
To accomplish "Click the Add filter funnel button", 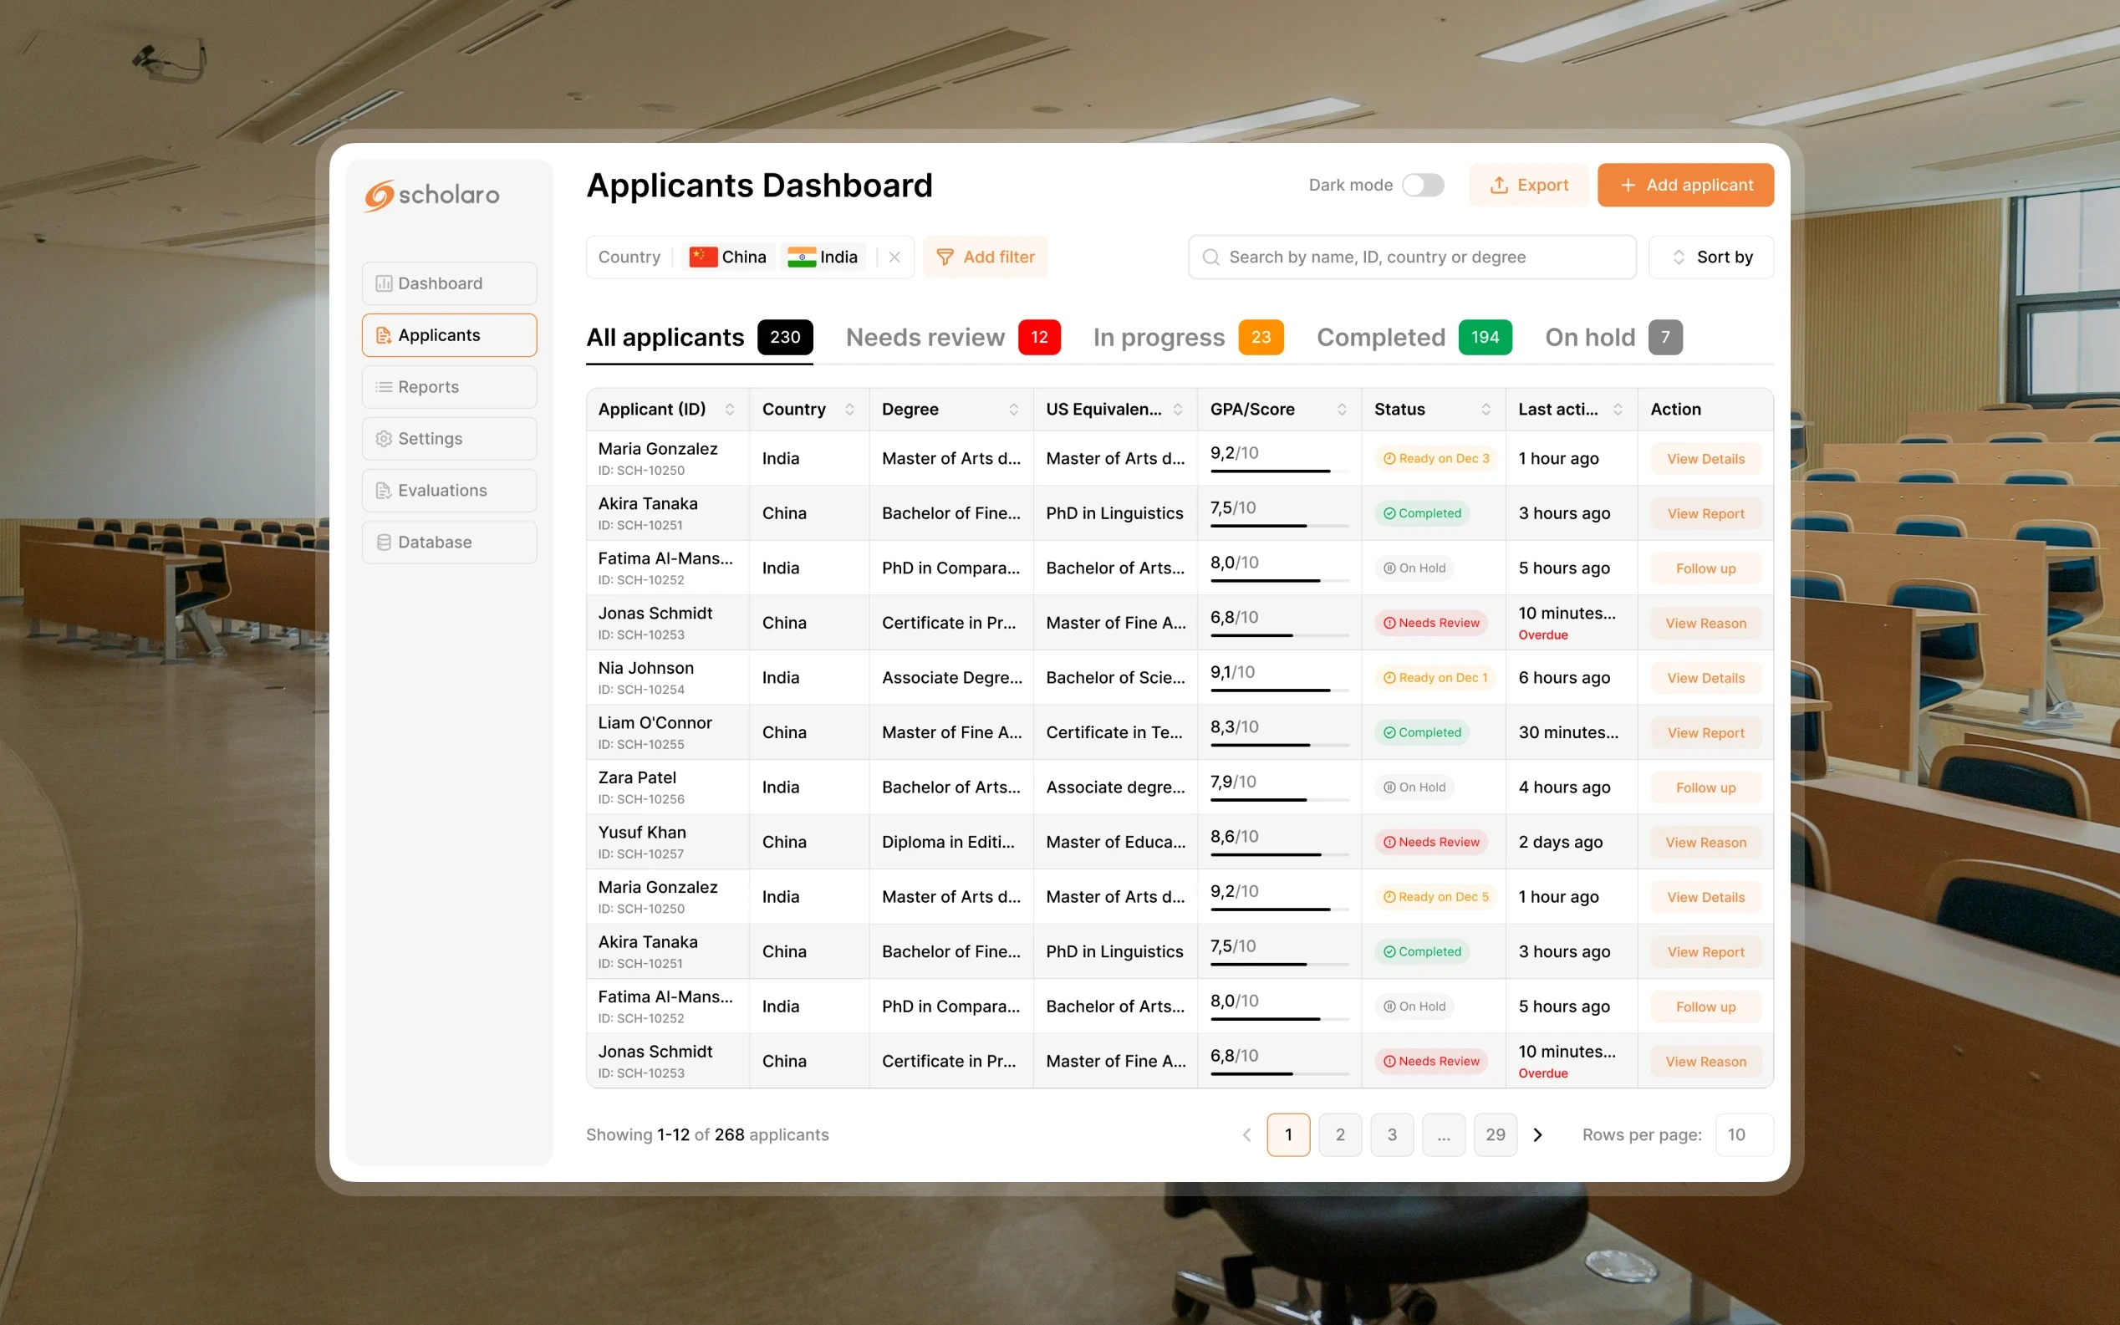I will click(x=985, y=257).
